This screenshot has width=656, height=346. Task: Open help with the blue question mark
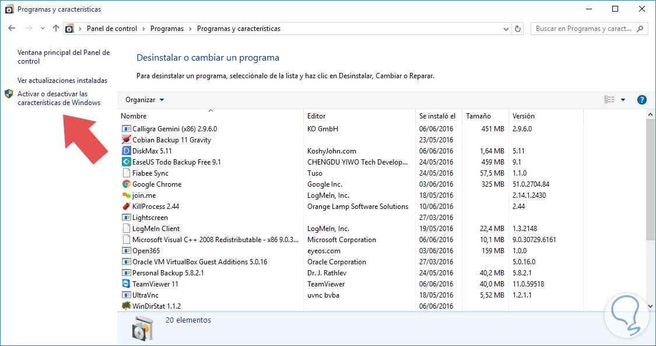point(641,100)
